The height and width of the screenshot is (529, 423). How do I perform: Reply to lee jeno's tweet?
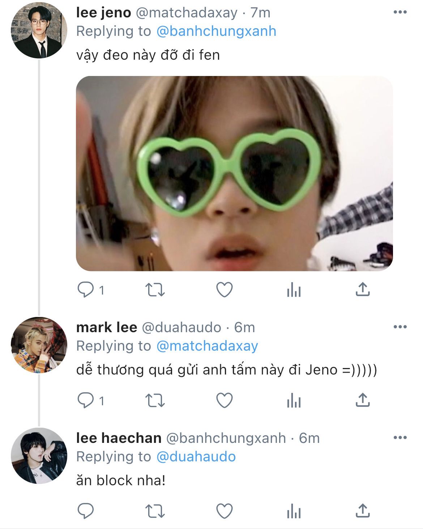point(86,290)
